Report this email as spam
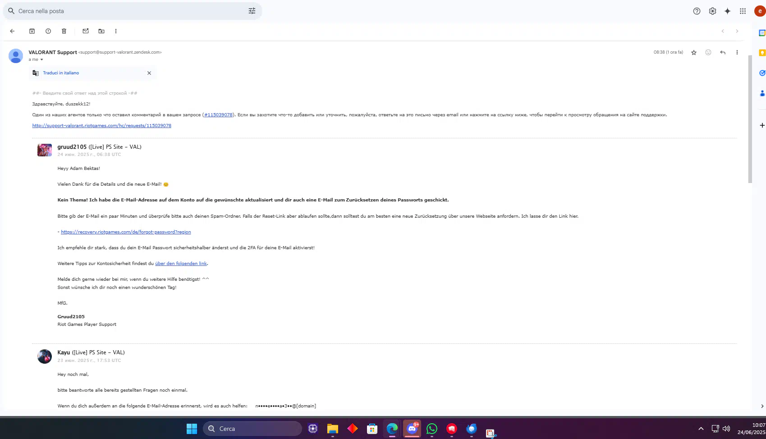This screenshot has height=439, width=766. tap(48, 31)
